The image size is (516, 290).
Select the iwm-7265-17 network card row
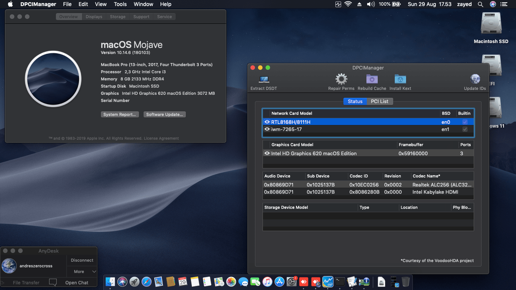click(368, 129)
